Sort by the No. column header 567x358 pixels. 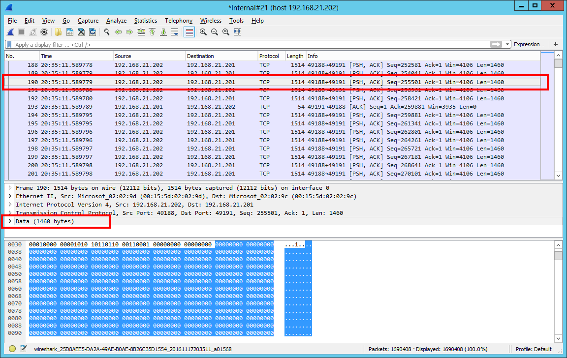coord(22,56)
